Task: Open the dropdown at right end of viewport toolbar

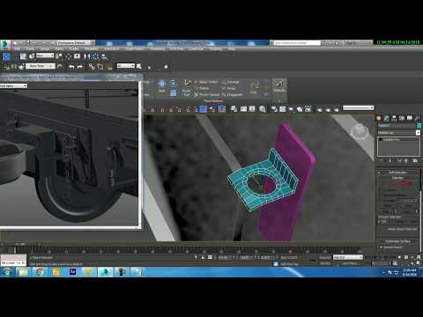Action: tap(358, 108)
